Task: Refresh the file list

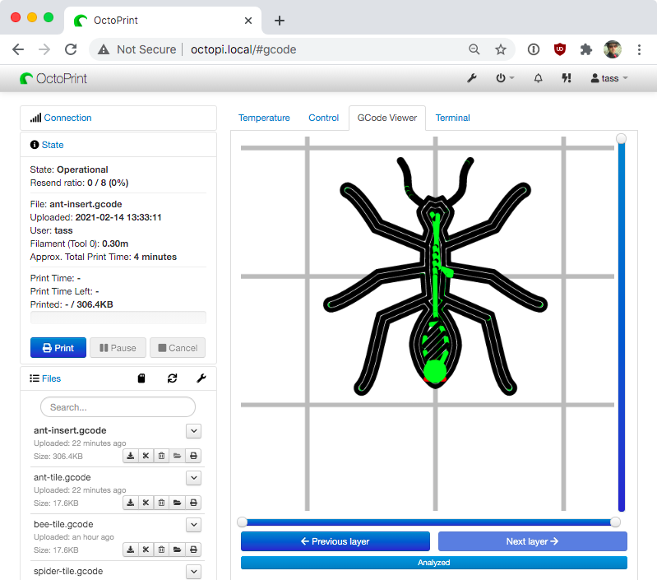Action: (x=172, y=378)
